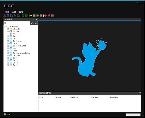Click the open folder icon in toolbar
Image resolution: width=145 pixels, height=118 pixels.
coord(15,15)
